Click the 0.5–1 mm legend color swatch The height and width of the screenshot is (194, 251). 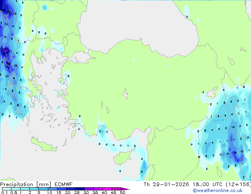tap(16, 189)
